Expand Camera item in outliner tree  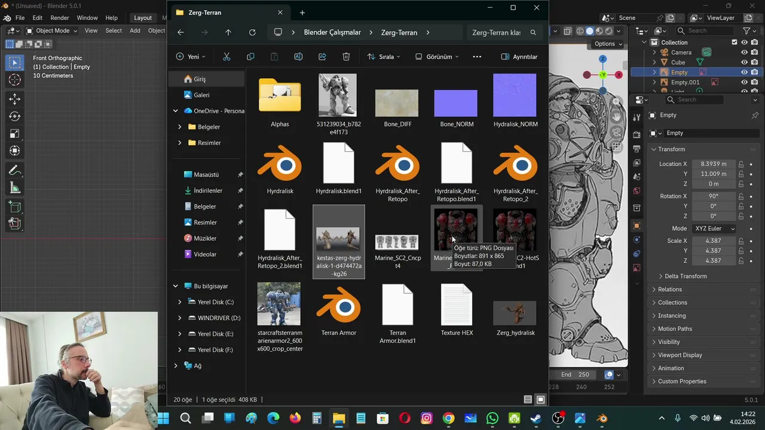click(x=654, y=53)
